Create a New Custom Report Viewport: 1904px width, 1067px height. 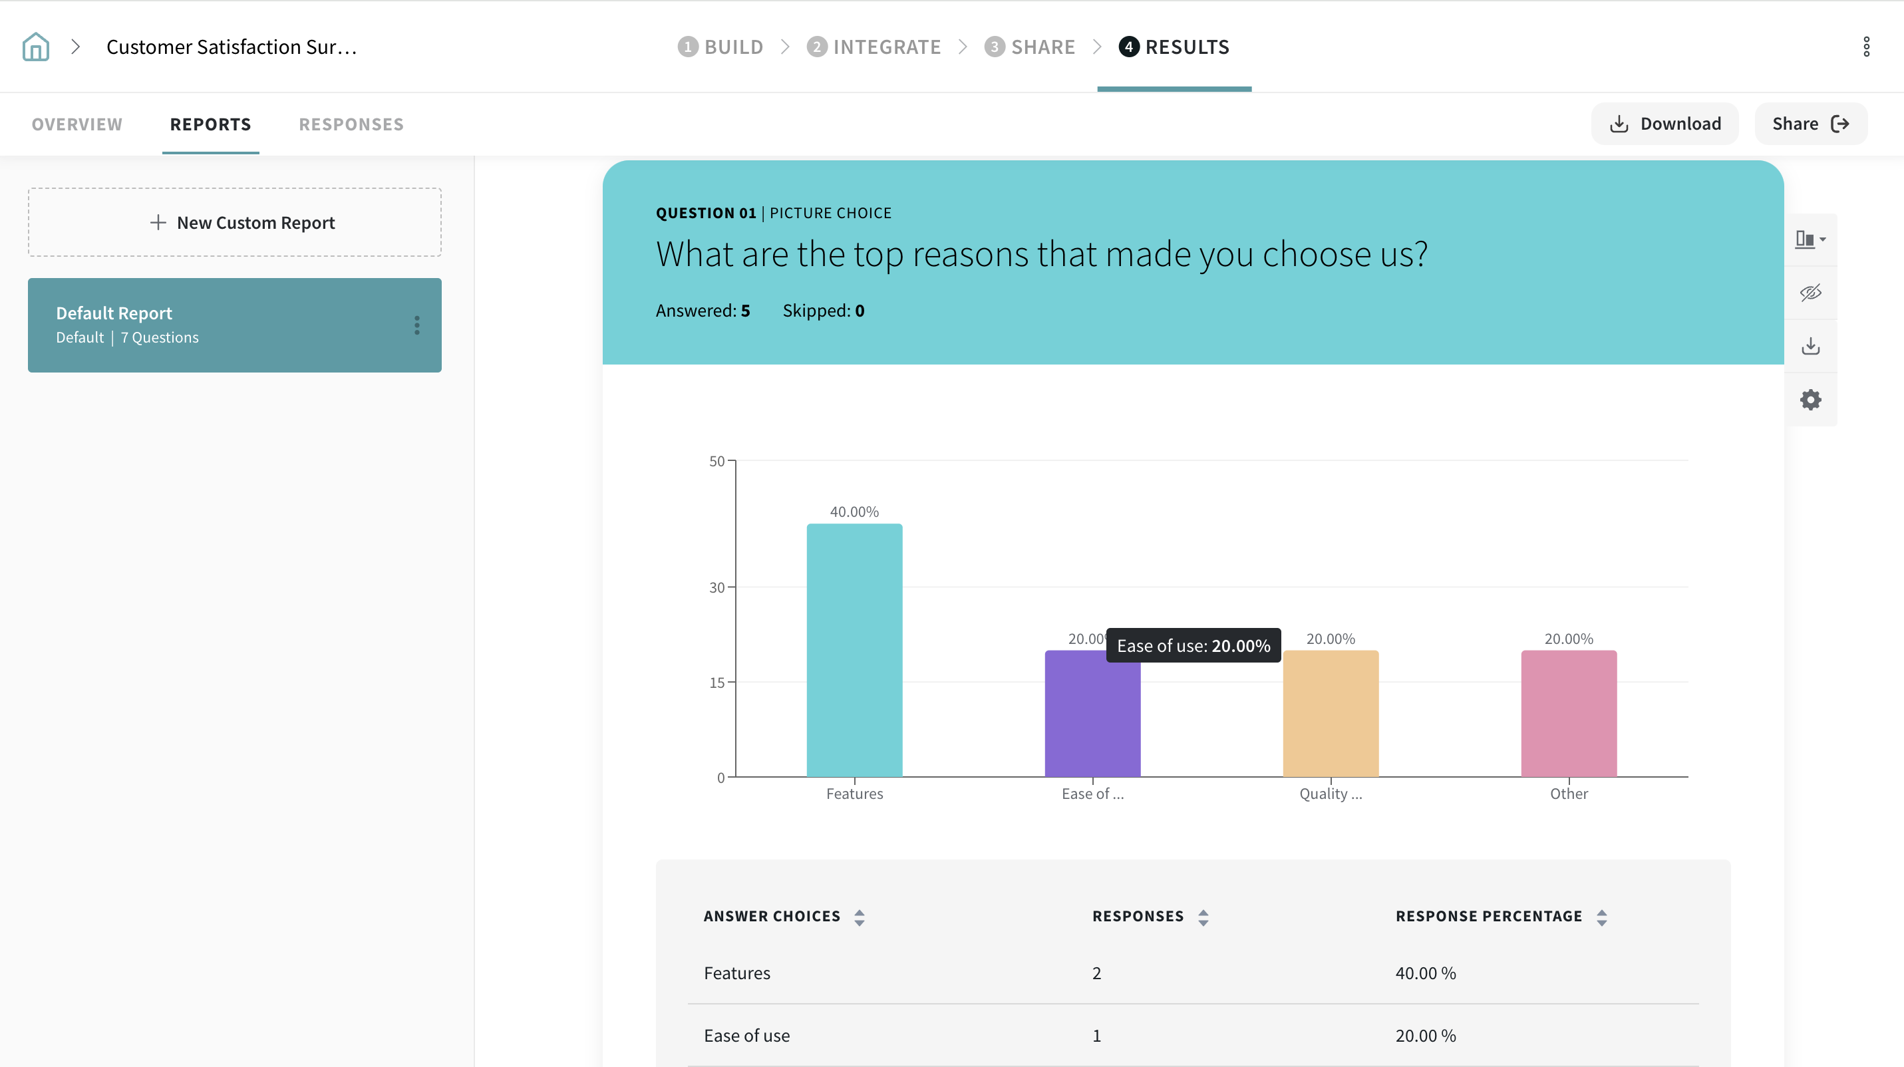[x=235, y=222]
